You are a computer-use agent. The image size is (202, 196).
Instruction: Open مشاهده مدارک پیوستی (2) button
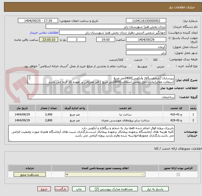pos(114,189)
